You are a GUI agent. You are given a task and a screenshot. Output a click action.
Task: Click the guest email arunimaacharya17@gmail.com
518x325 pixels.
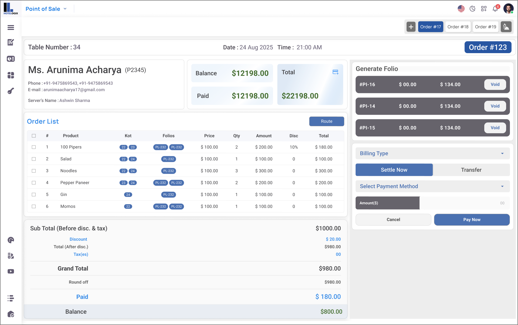pos(74,90)
